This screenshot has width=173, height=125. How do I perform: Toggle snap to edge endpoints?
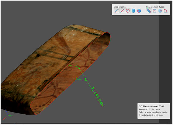116,11
